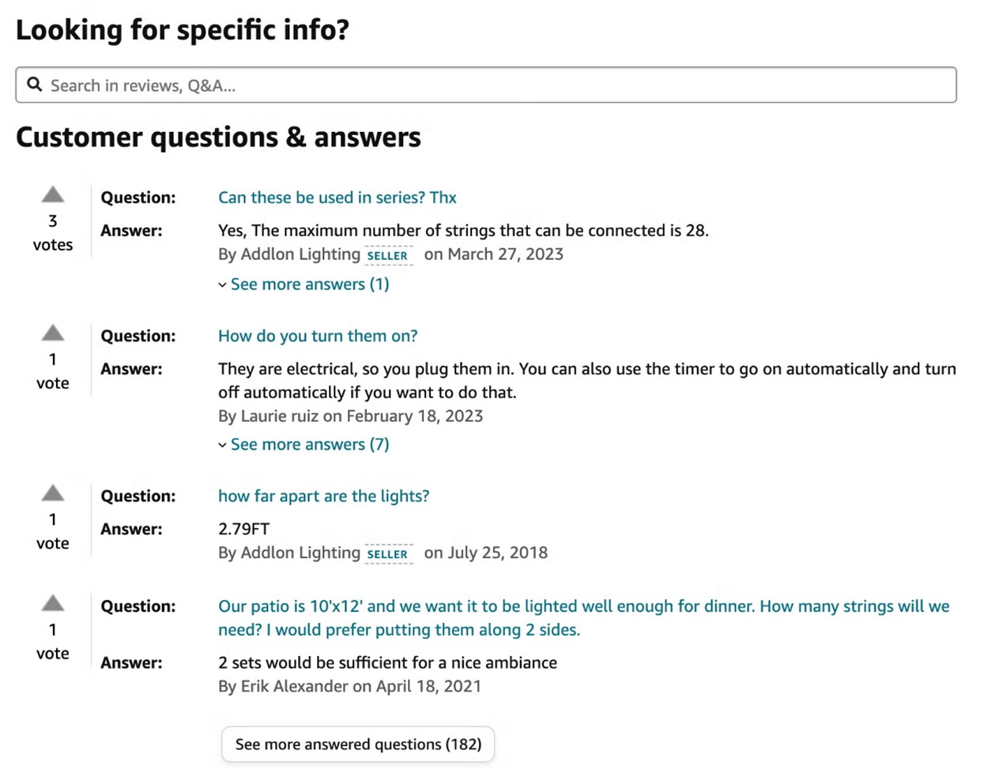The height and width of the screenshot is (769, 1003).
Task: Upvote the 'how far apart are the lights' question
Action: [52, 493]
